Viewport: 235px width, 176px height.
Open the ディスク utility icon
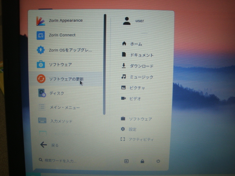pyautogui.click(x=42, y=93)
